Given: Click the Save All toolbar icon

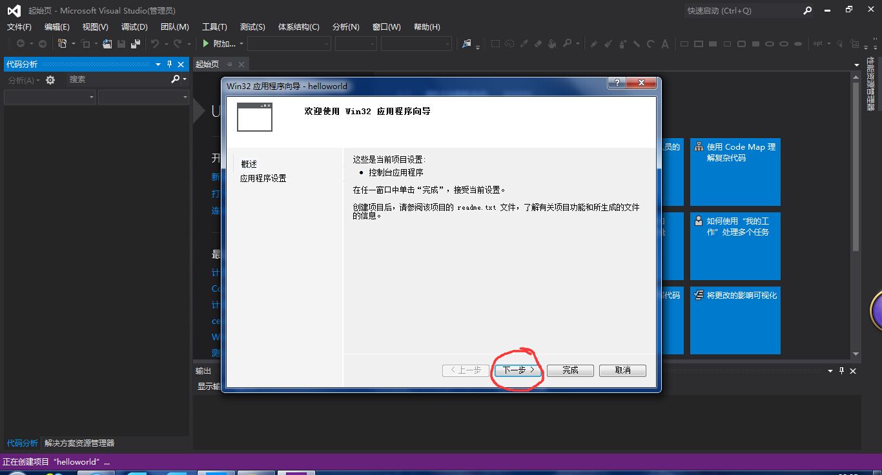Looking at the screenshot, I should coord(136,44).
